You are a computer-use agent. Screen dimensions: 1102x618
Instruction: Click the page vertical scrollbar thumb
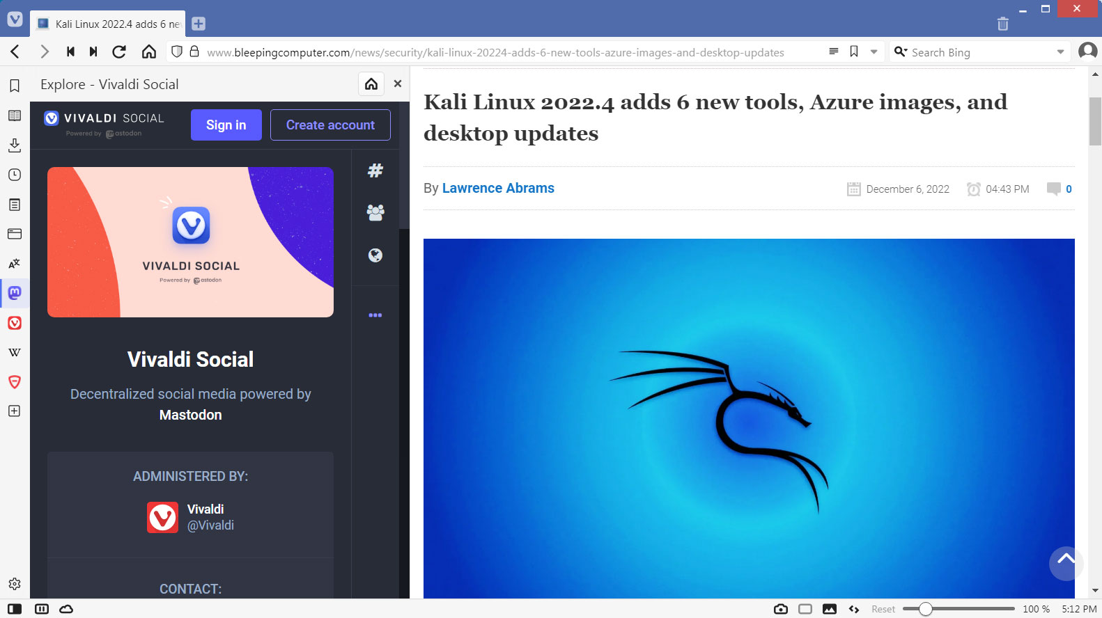pyautogui.click(x=1095, y=121)
